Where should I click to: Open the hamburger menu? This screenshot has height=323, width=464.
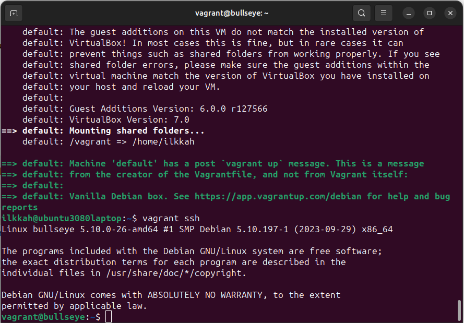(x=384, y=13)
